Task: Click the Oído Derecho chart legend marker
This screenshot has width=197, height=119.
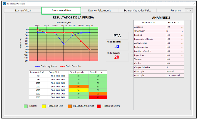Action: point(62,66)
